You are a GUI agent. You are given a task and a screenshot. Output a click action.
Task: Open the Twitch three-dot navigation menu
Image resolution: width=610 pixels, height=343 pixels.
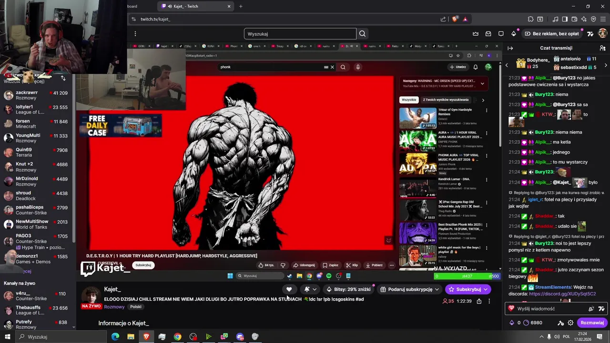coord(135,34)
